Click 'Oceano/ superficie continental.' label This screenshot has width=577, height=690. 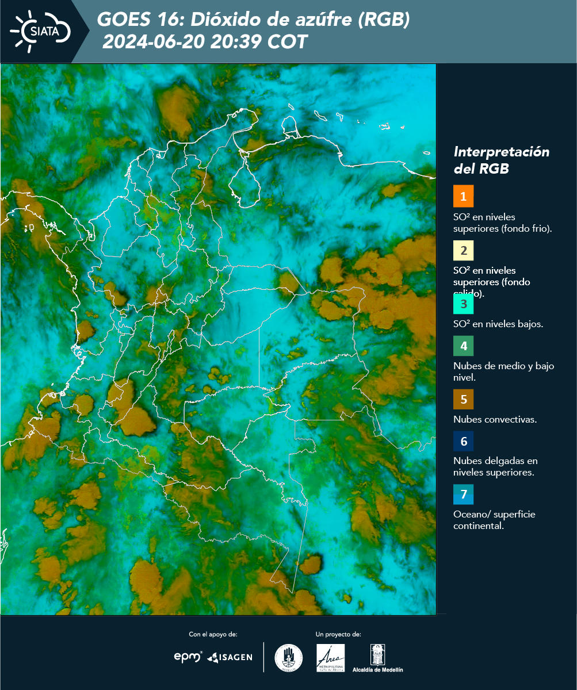pos(494,520)
